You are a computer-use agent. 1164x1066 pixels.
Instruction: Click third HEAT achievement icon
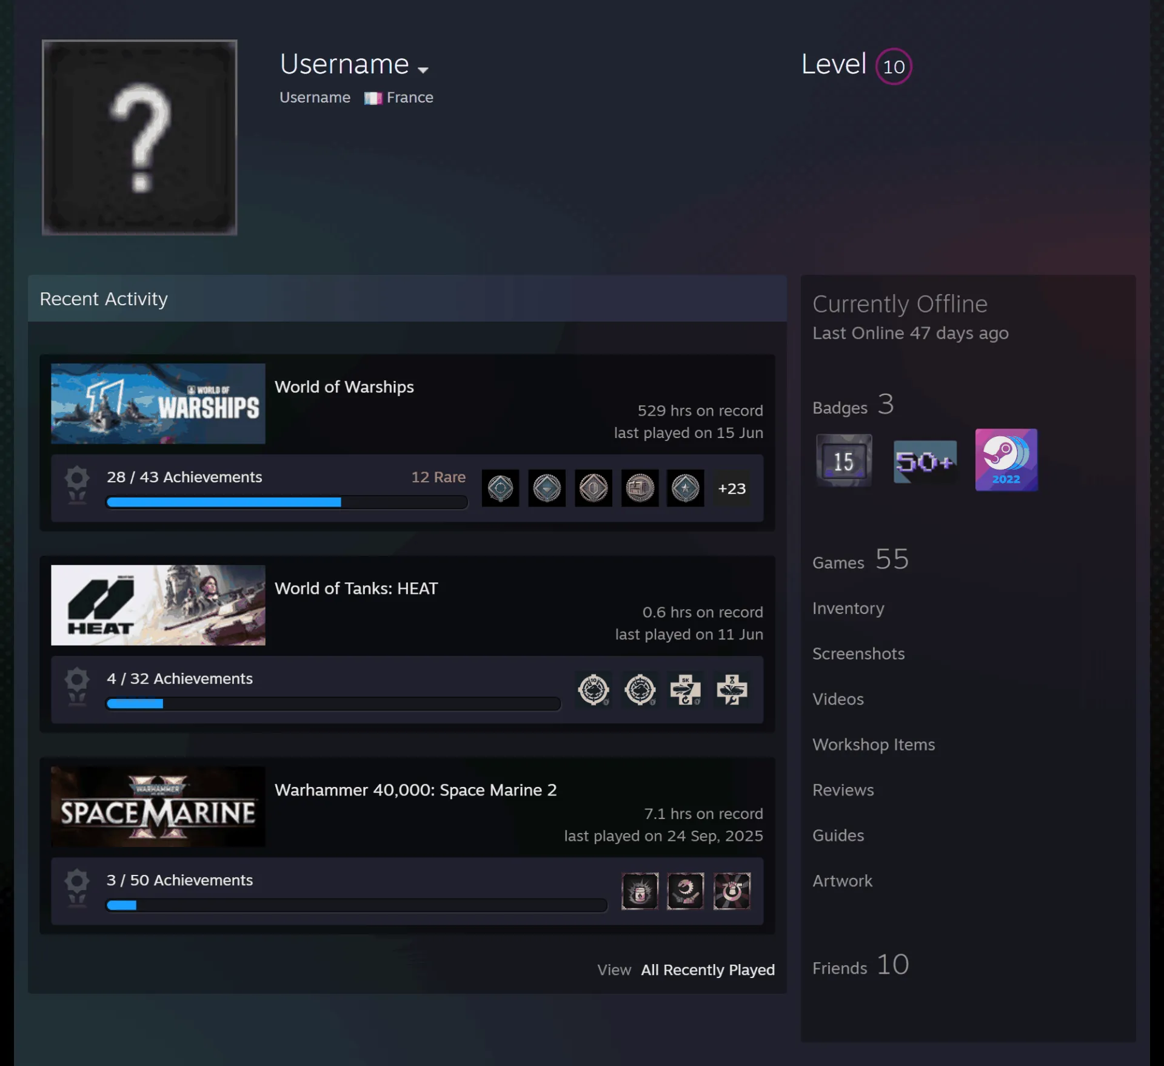tap(686, 689)
